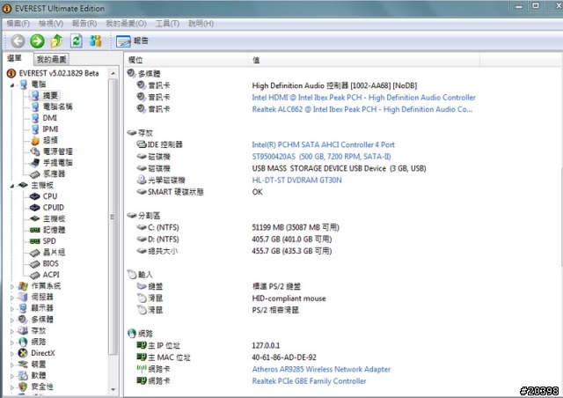563x398 pixels.
Task: Click the 欄位 column header
Action: tap(186, 60)
